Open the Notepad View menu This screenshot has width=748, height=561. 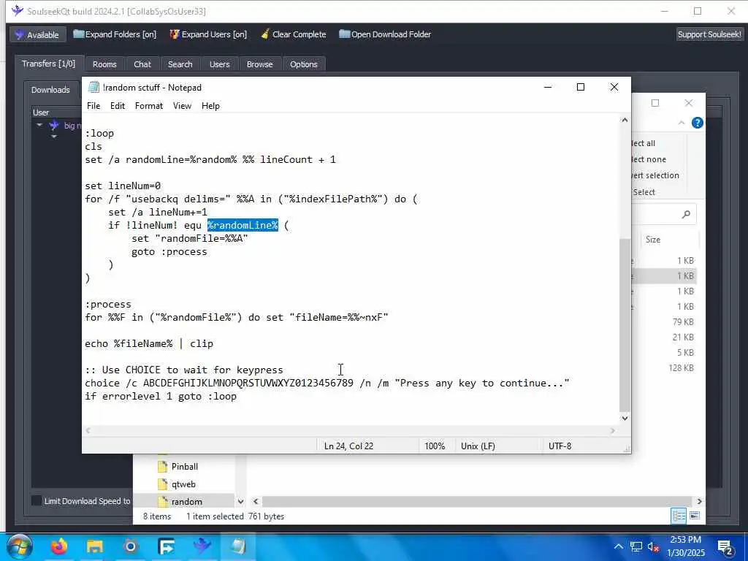pyautogui.click(x=182, y=105)
